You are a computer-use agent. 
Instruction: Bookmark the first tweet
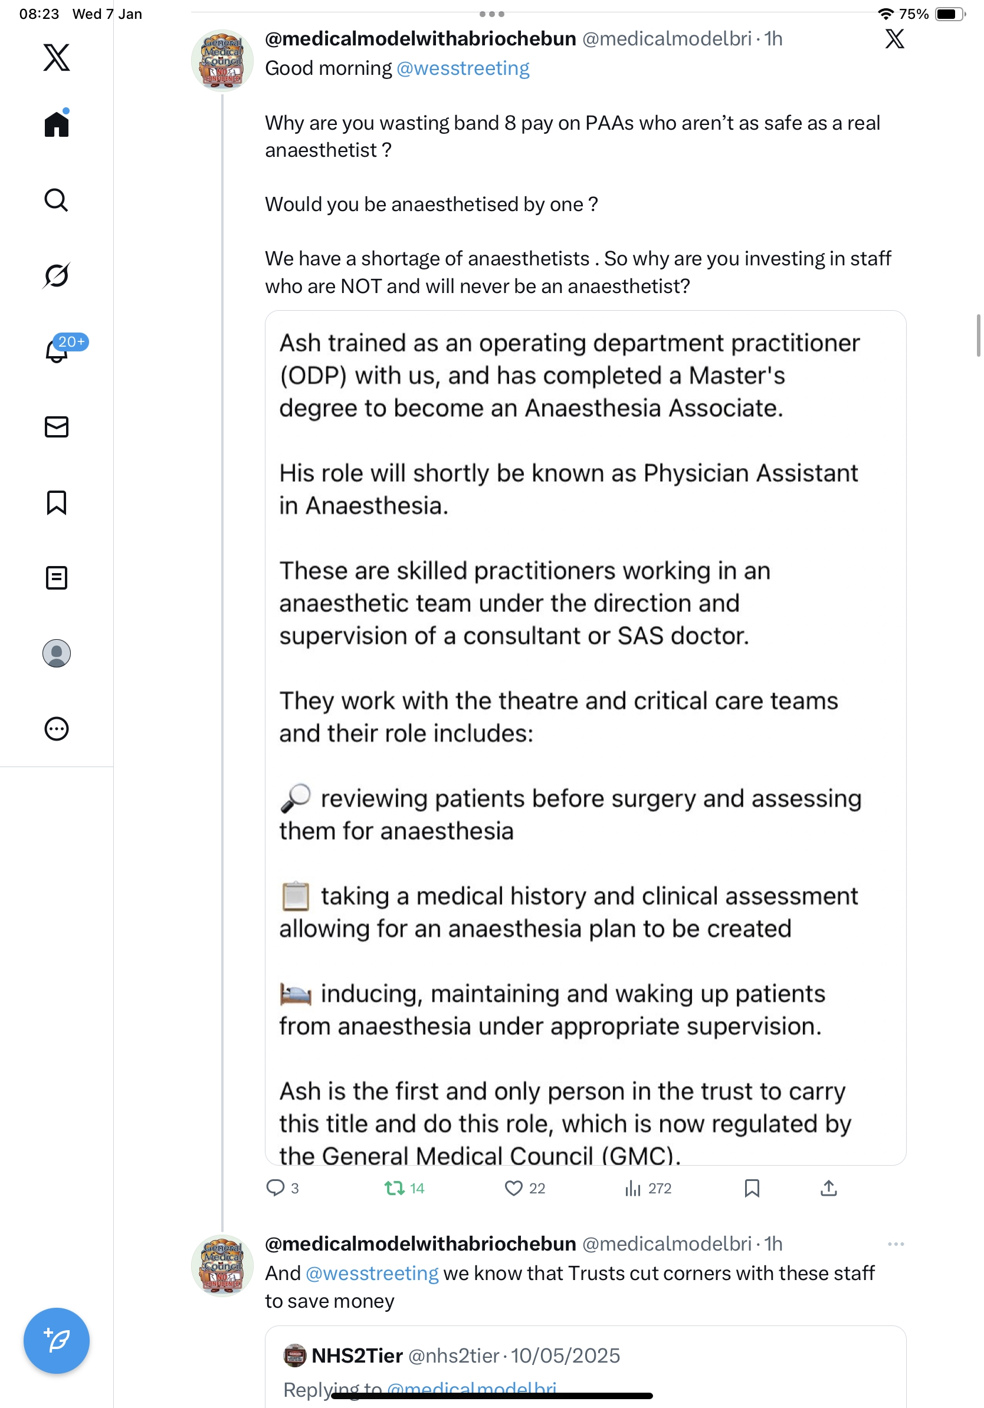[x=752, y=1189]
